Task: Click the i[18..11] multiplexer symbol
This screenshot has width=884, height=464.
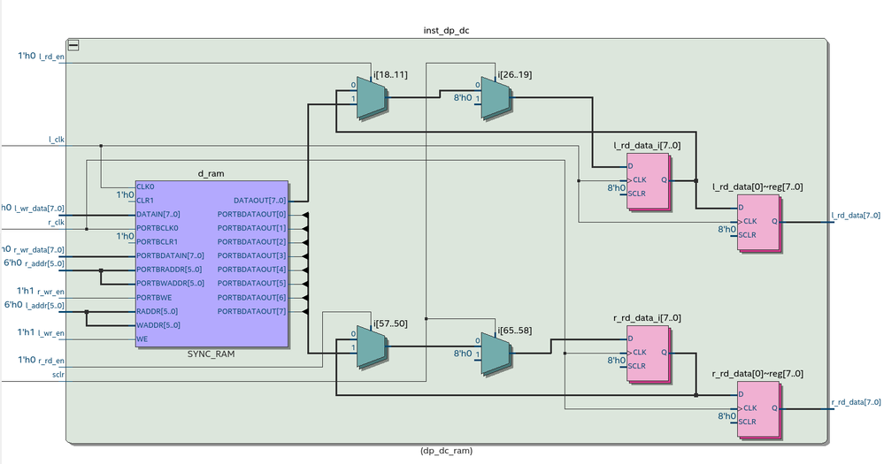Action: [x=372, y=98]
